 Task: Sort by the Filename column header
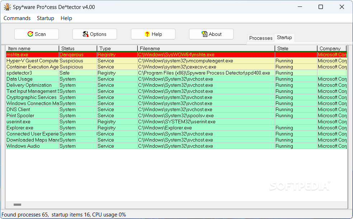[206, 48]
